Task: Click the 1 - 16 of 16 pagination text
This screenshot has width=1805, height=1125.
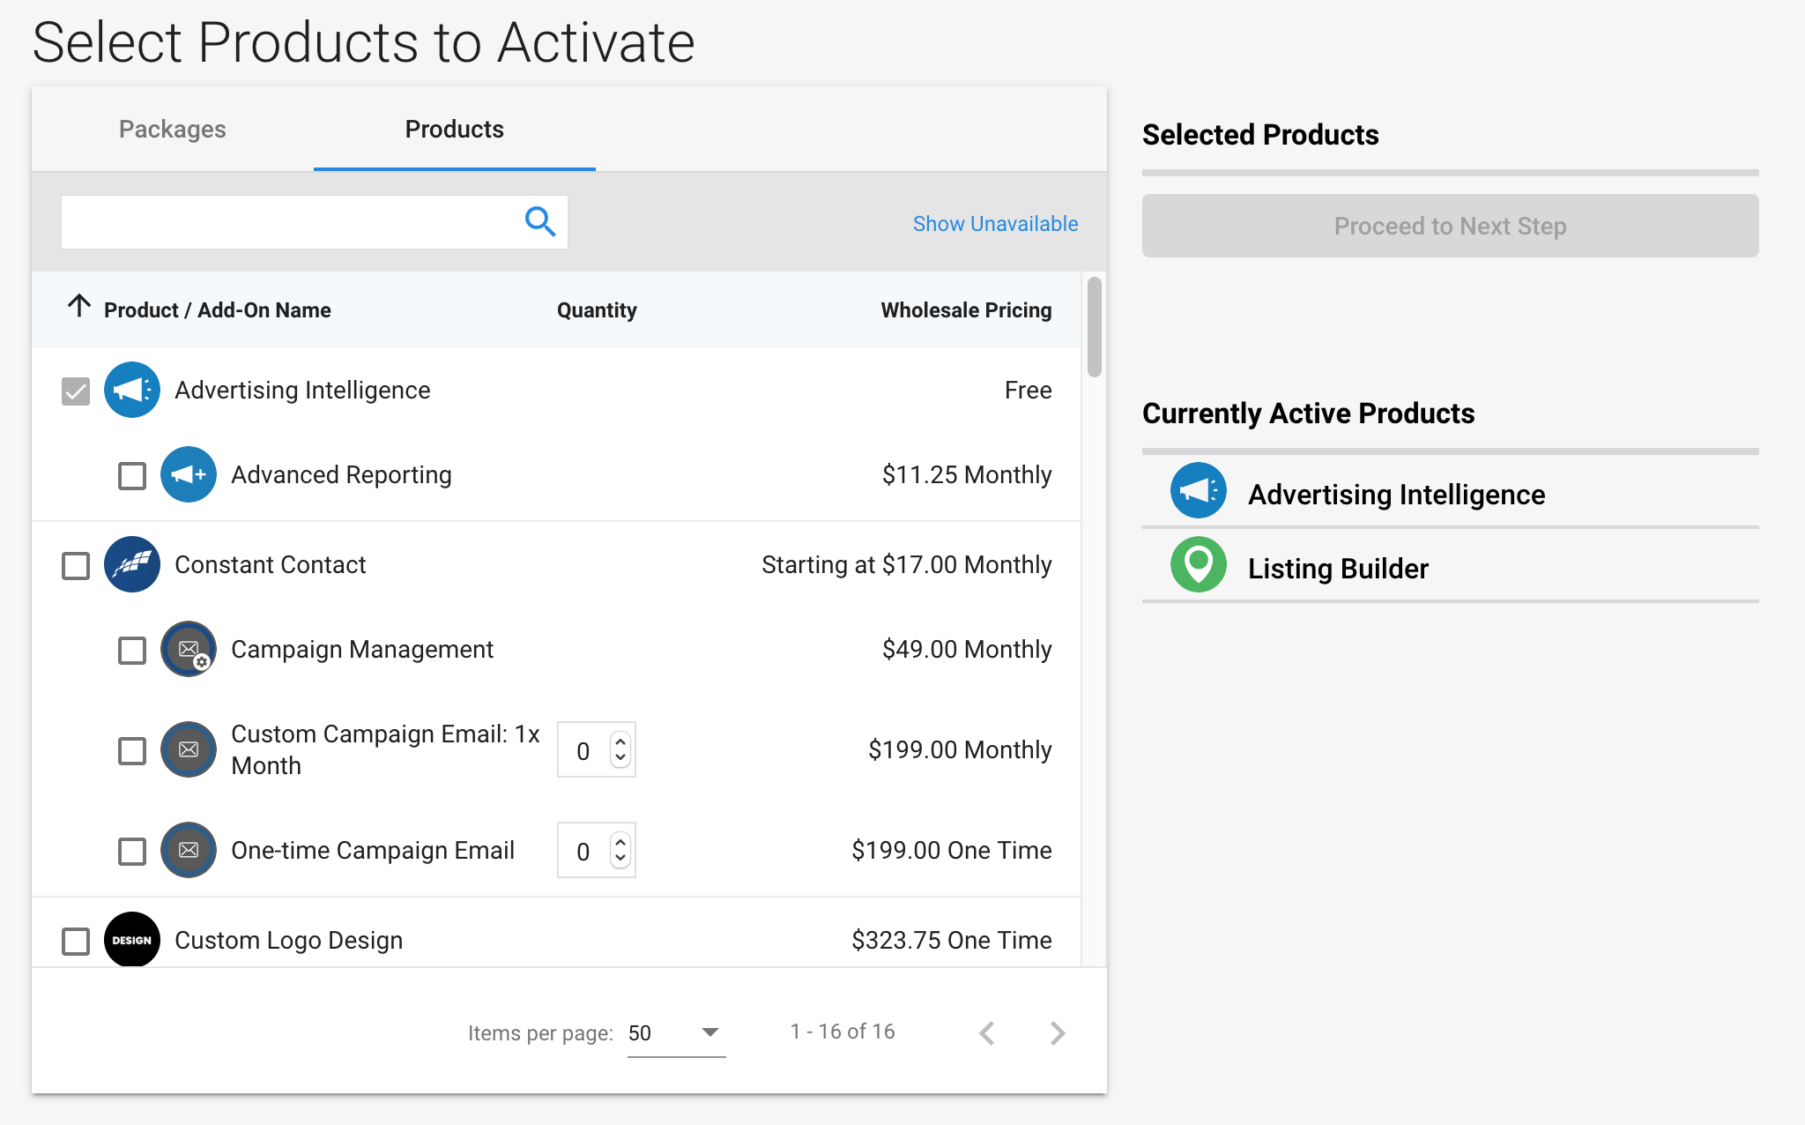Action: point(843,1032)
